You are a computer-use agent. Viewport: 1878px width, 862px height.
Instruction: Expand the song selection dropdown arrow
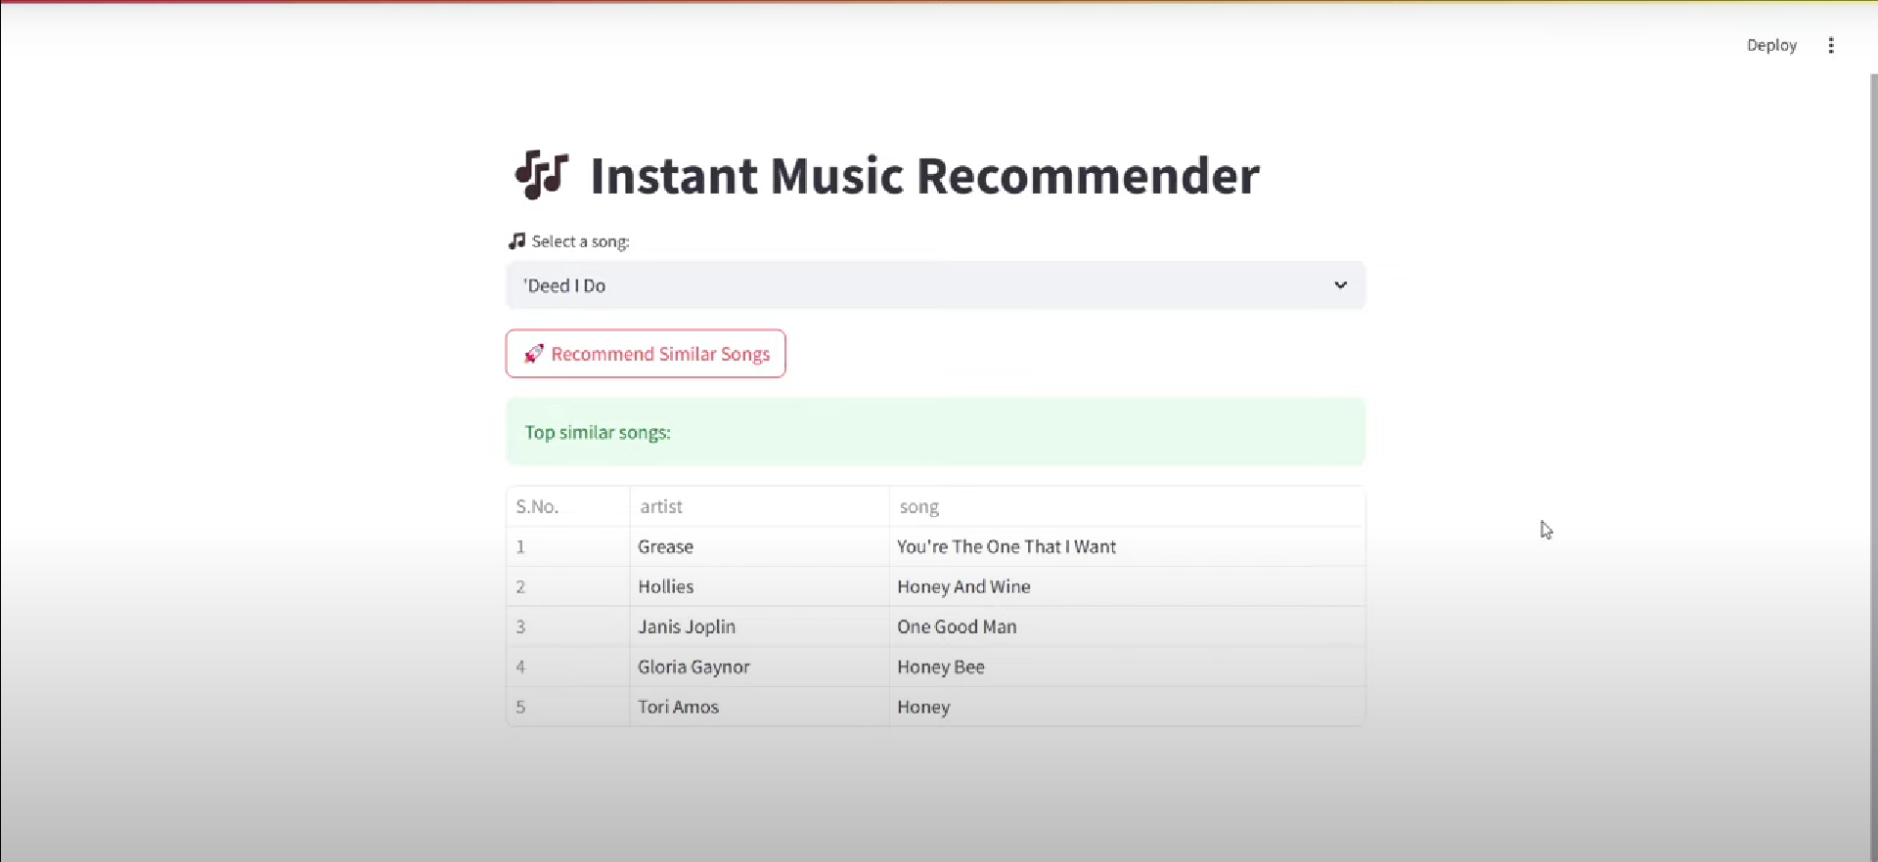click(1340, 285)
